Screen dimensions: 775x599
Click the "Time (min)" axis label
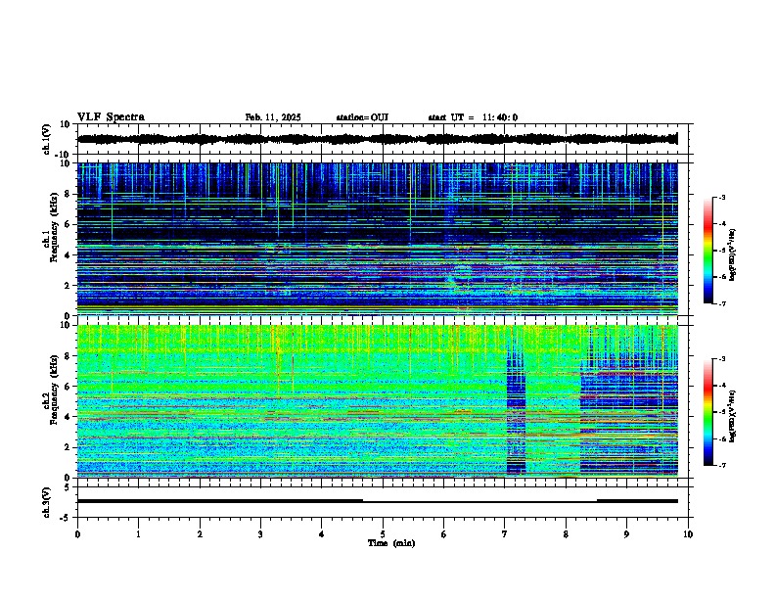coord(391,543)
